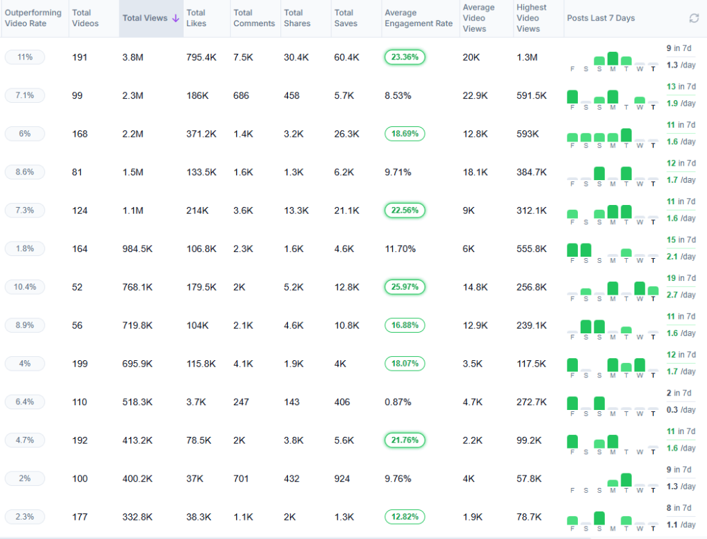Sort by the Total Likes column header
This screenshot has height=539, width=707.
click(x=196, y=18)
